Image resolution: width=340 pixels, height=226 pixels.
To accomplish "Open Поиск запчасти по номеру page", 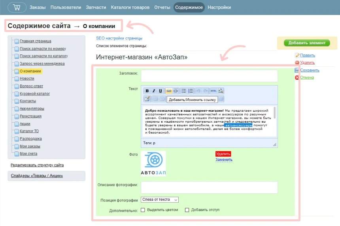I will point(43,49).
